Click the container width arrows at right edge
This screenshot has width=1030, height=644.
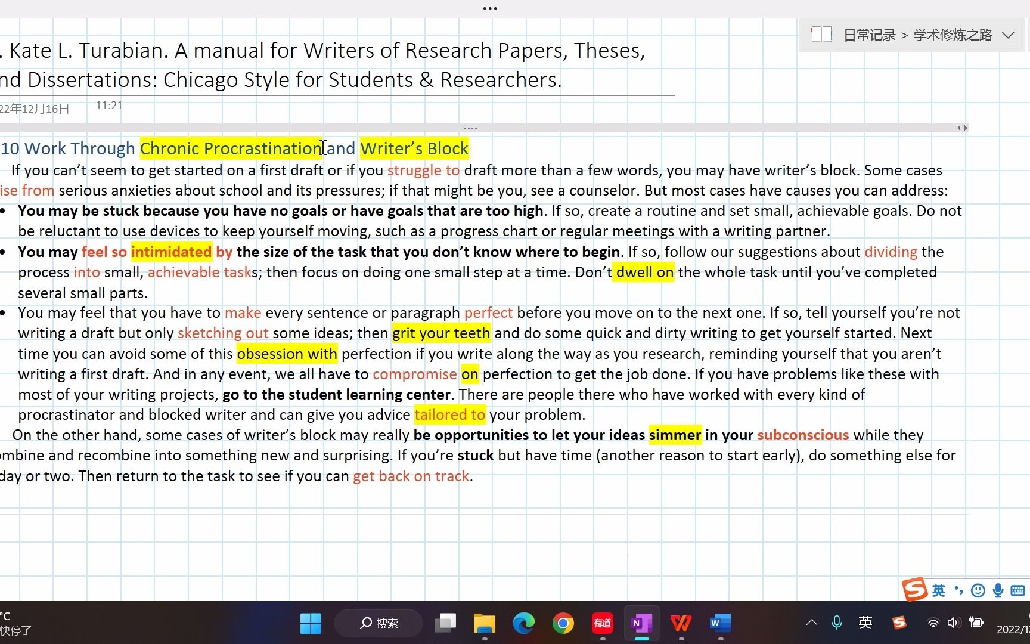[x=962, y=128]
